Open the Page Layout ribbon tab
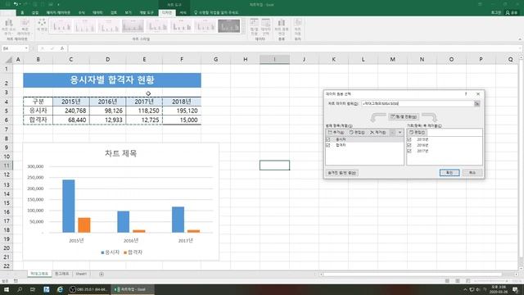The height and width of the screenshot is (295, 524). point(58,12)
